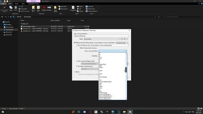Screen dimensions: 203x114
Task: Sort by the Date modified column header
Action: coord(55,20)
